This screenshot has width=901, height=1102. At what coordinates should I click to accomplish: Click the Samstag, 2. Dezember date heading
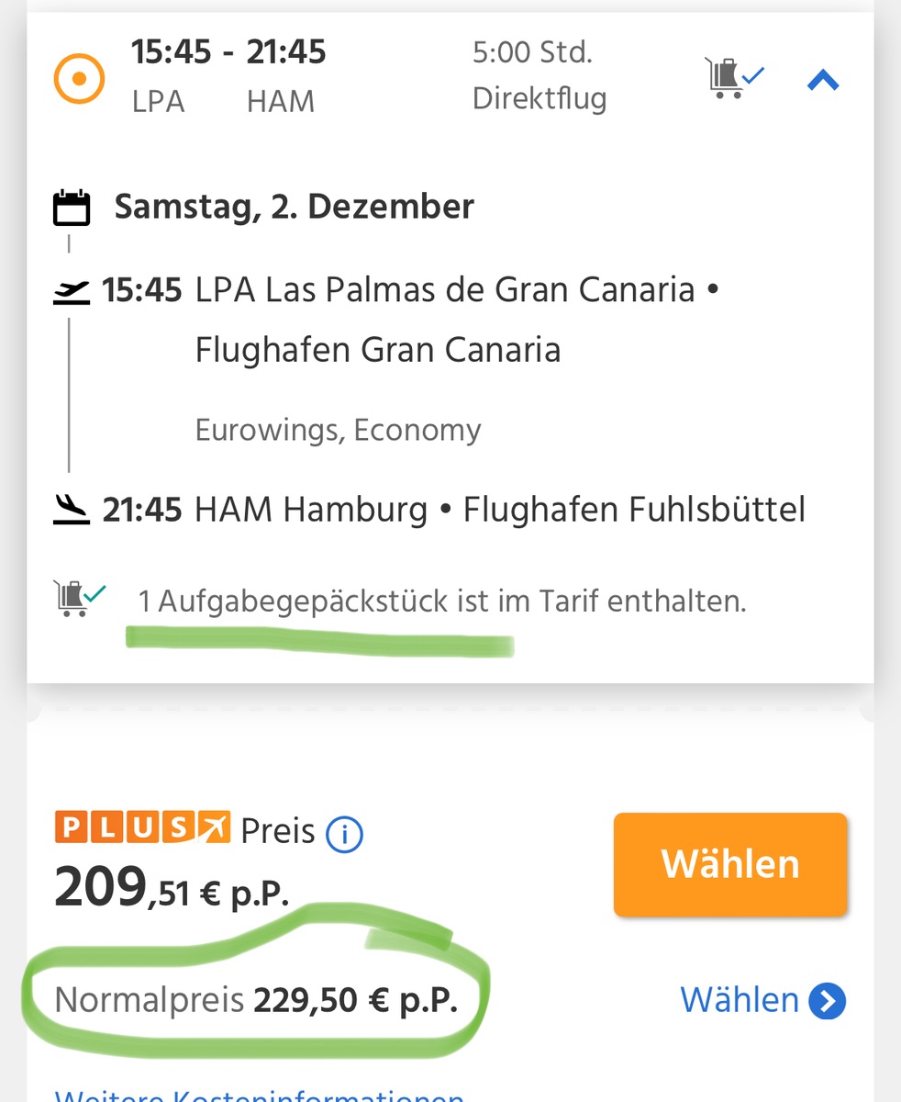click(294, 207)
